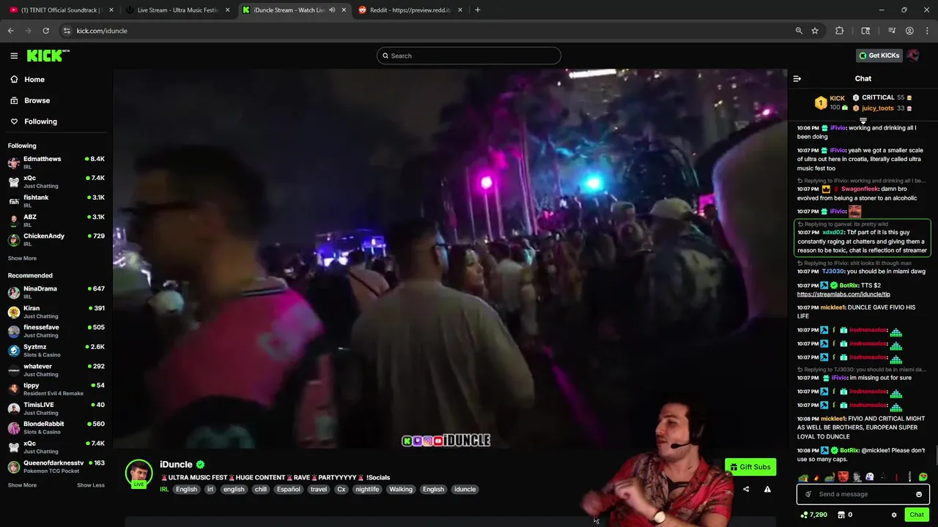Open the user profile avatar menu

coord(913,56)
